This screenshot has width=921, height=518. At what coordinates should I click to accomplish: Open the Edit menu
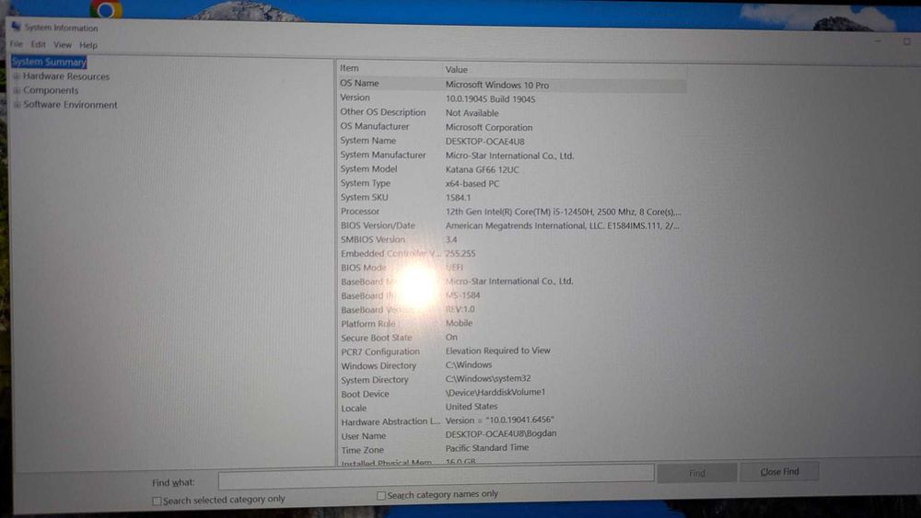(38, 44)
